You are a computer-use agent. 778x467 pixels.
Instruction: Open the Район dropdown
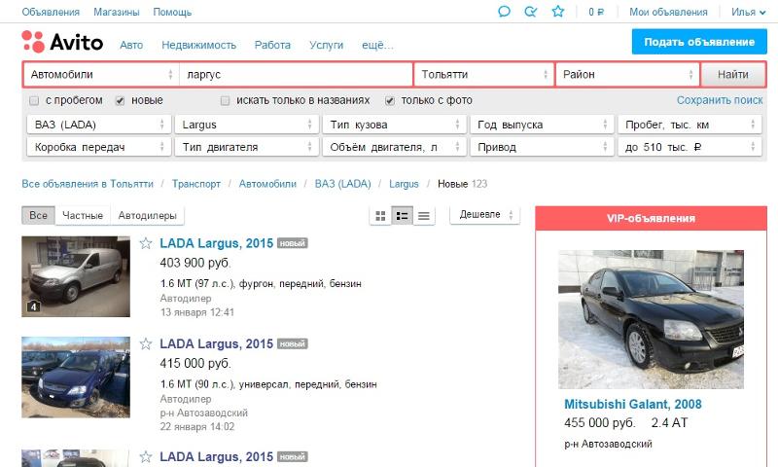pos(627,75)
